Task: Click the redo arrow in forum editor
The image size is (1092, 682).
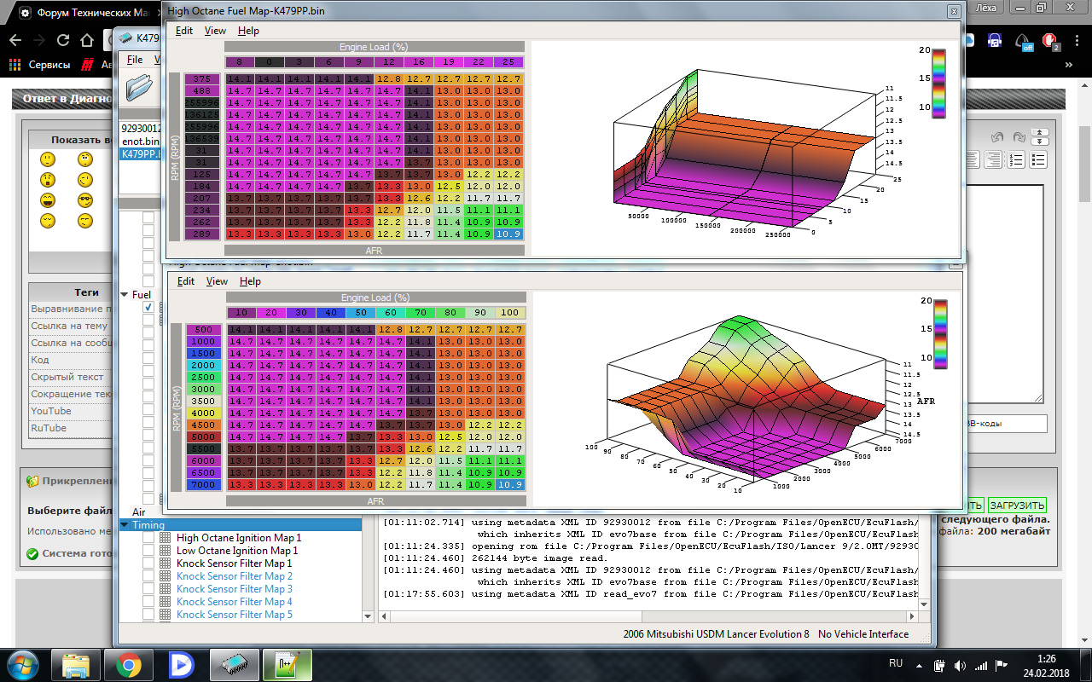Action: click(1019, 137)
